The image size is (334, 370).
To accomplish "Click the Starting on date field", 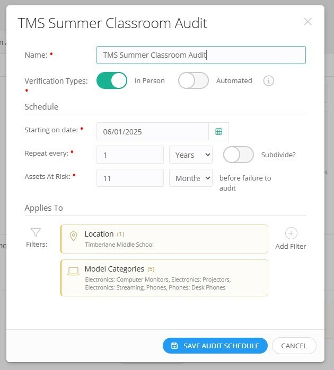I will pos(153,131).
